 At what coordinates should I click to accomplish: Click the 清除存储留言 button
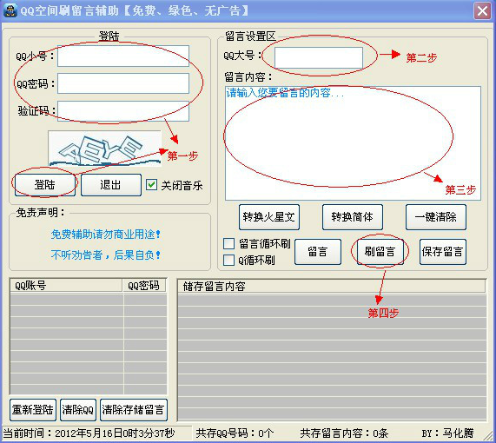tap(134, 410)
